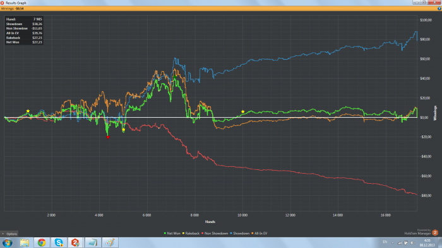442x248 pixels.
Task: Click the yellow star near 1 000 hands
Action: (28, 111)
